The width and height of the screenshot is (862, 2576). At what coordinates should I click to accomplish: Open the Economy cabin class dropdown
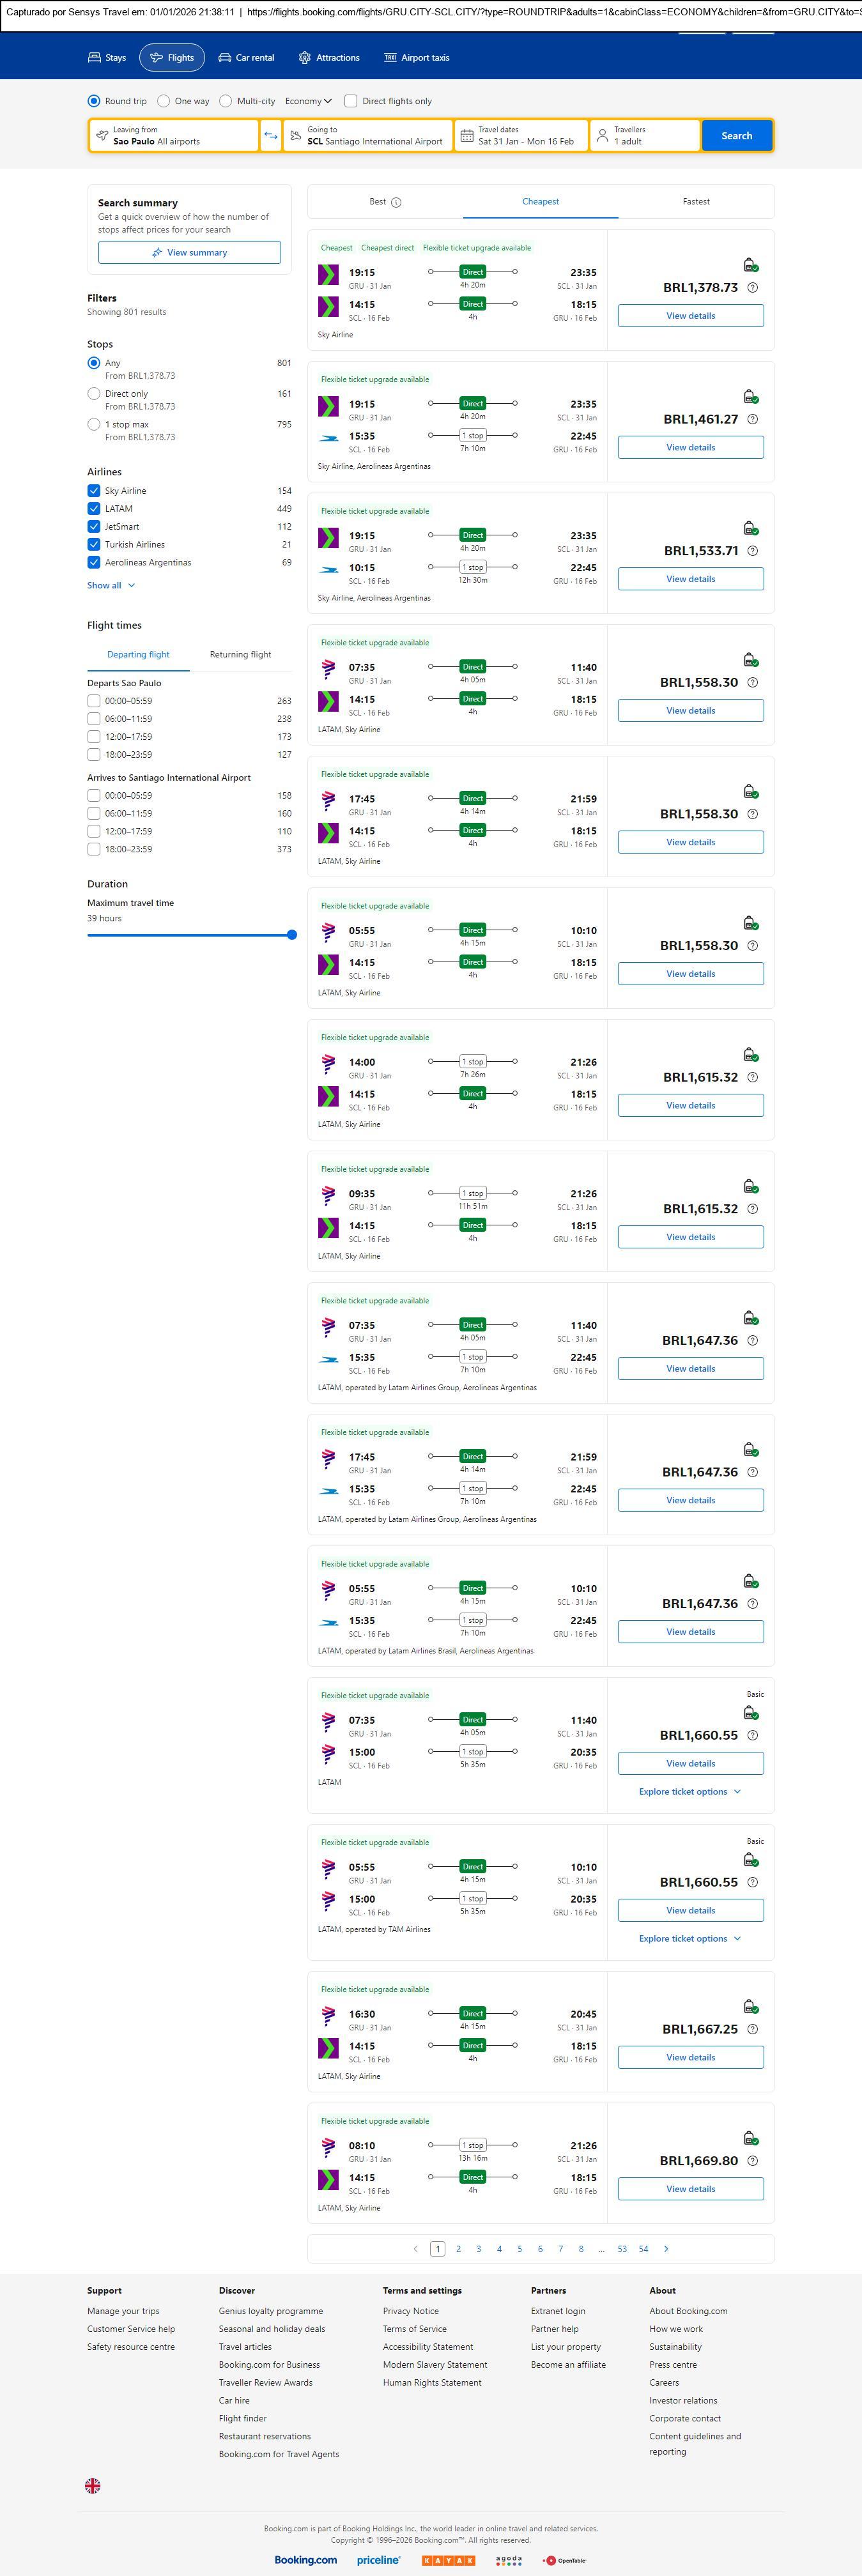point(308,101)
